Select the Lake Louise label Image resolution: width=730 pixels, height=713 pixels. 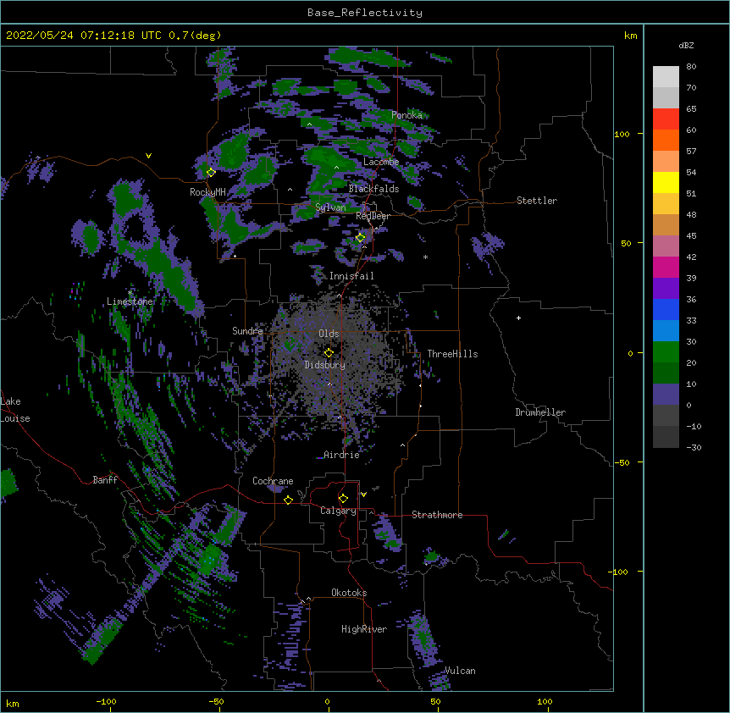pyautogui.click(x=15, y=410)
